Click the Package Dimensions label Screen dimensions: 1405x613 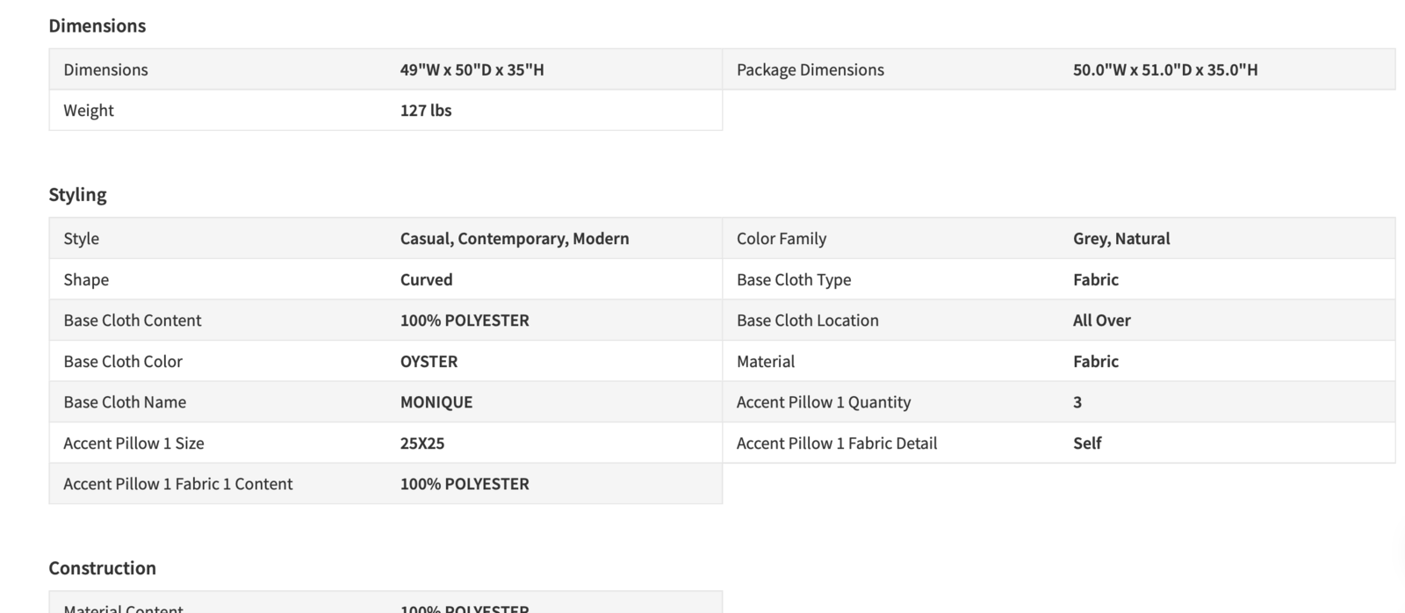pos(810,69)
